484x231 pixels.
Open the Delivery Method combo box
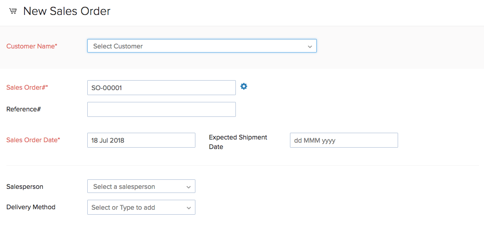pos(136,207)
